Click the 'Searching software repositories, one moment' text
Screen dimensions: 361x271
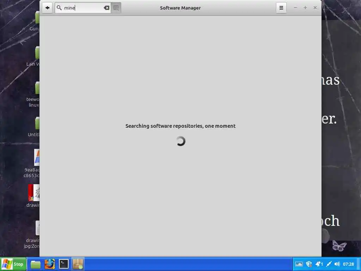coord(180,126)
